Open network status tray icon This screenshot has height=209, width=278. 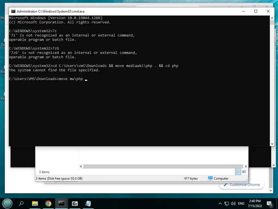227,204
